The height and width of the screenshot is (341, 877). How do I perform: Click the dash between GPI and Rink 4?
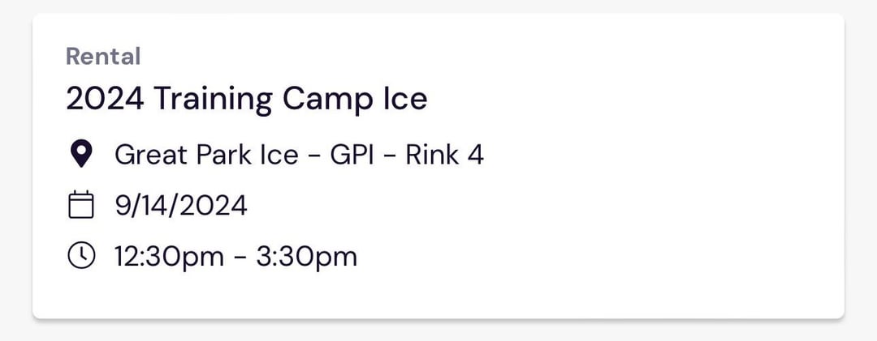391,155
